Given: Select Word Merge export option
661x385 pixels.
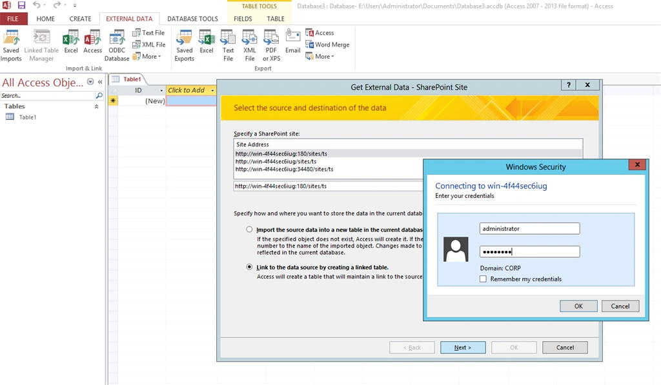Looking at the screenshot, I should click(327, 44).
